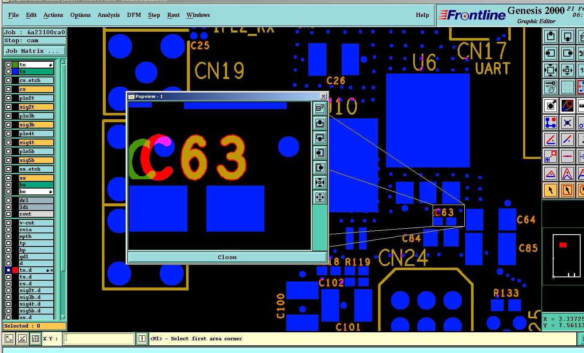The width and height of the screenshot is (584, 353).
Task: Click the red color swatch of layer 'to.d'
Action: click(x=15, y=270)
